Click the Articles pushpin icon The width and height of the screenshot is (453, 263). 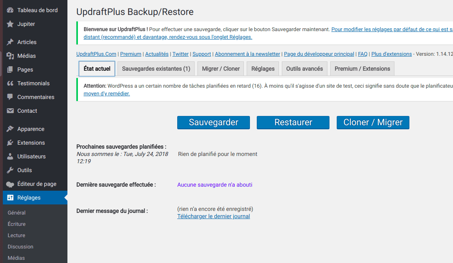click(10, 42)
